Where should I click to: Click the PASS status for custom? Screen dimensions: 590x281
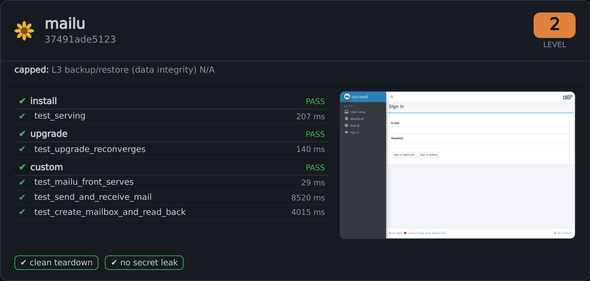click(315, 168)
